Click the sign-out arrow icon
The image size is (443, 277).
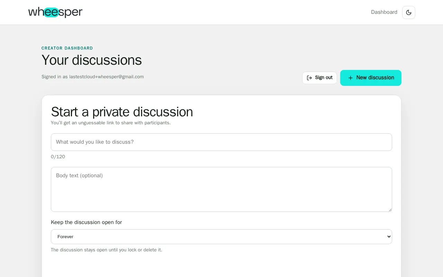point(309,78)
